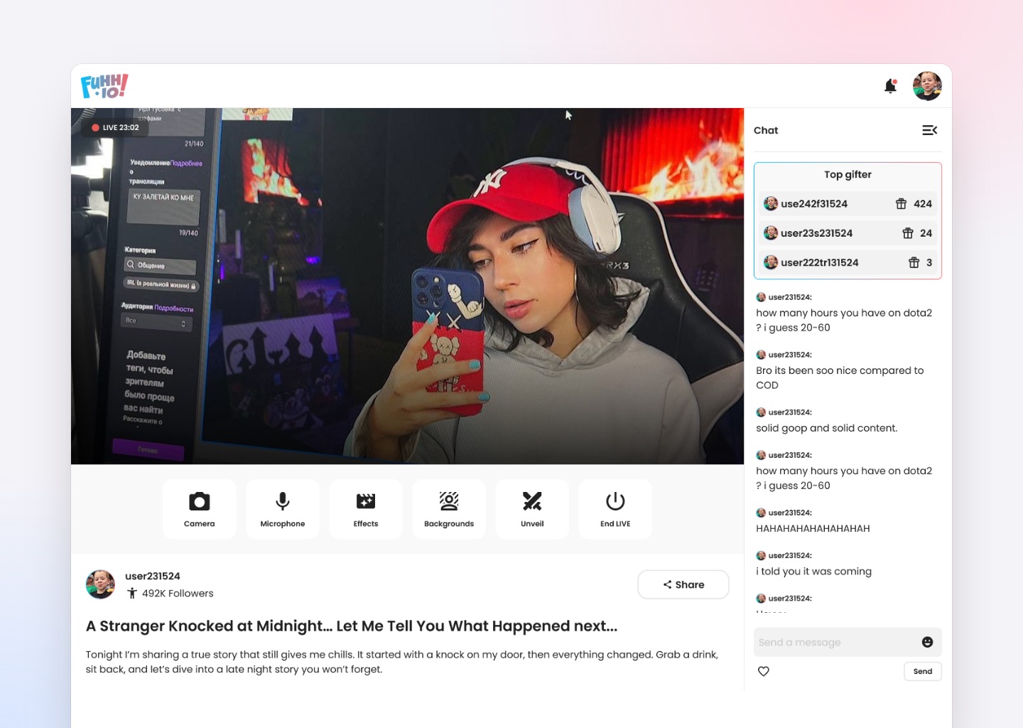Click the Chat panel title
This screenshot has height=728, width=1023.
point(766,130)
